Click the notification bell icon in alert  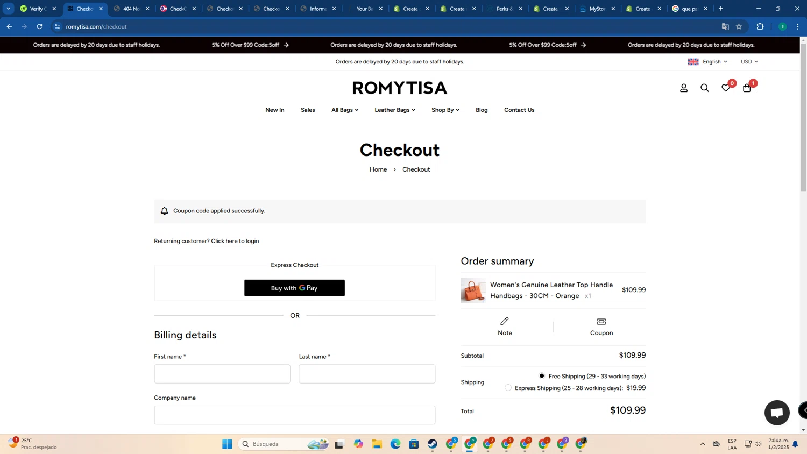click(x=165, y=211)
